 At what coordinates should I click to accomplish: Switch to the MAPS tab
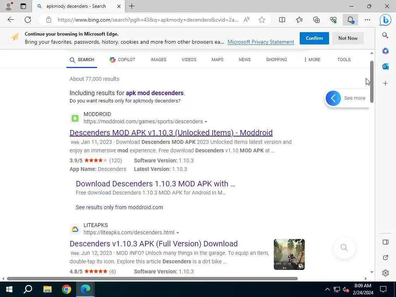(217, 60)
